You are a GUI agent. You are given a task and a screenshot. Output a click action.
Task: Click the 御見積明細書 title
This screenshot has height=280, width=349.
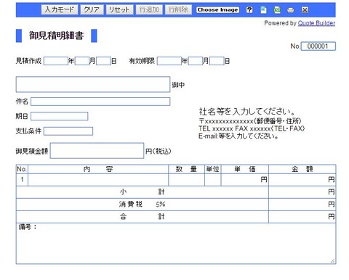57,36
